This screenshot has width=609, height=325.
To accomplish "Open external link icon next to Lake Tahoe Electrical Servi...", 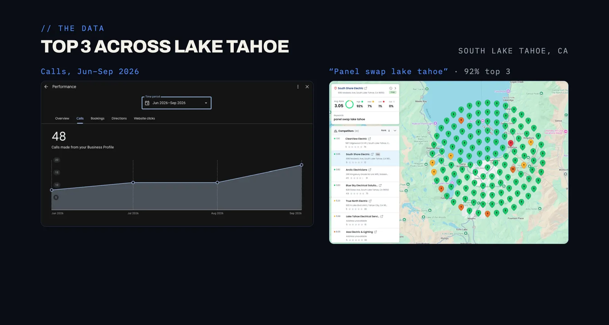I will [382, 217].
